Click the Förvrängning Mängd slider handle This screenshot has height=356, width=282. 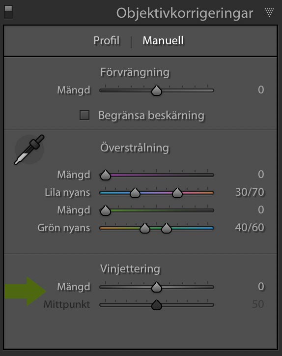click(x=157, y=90)
